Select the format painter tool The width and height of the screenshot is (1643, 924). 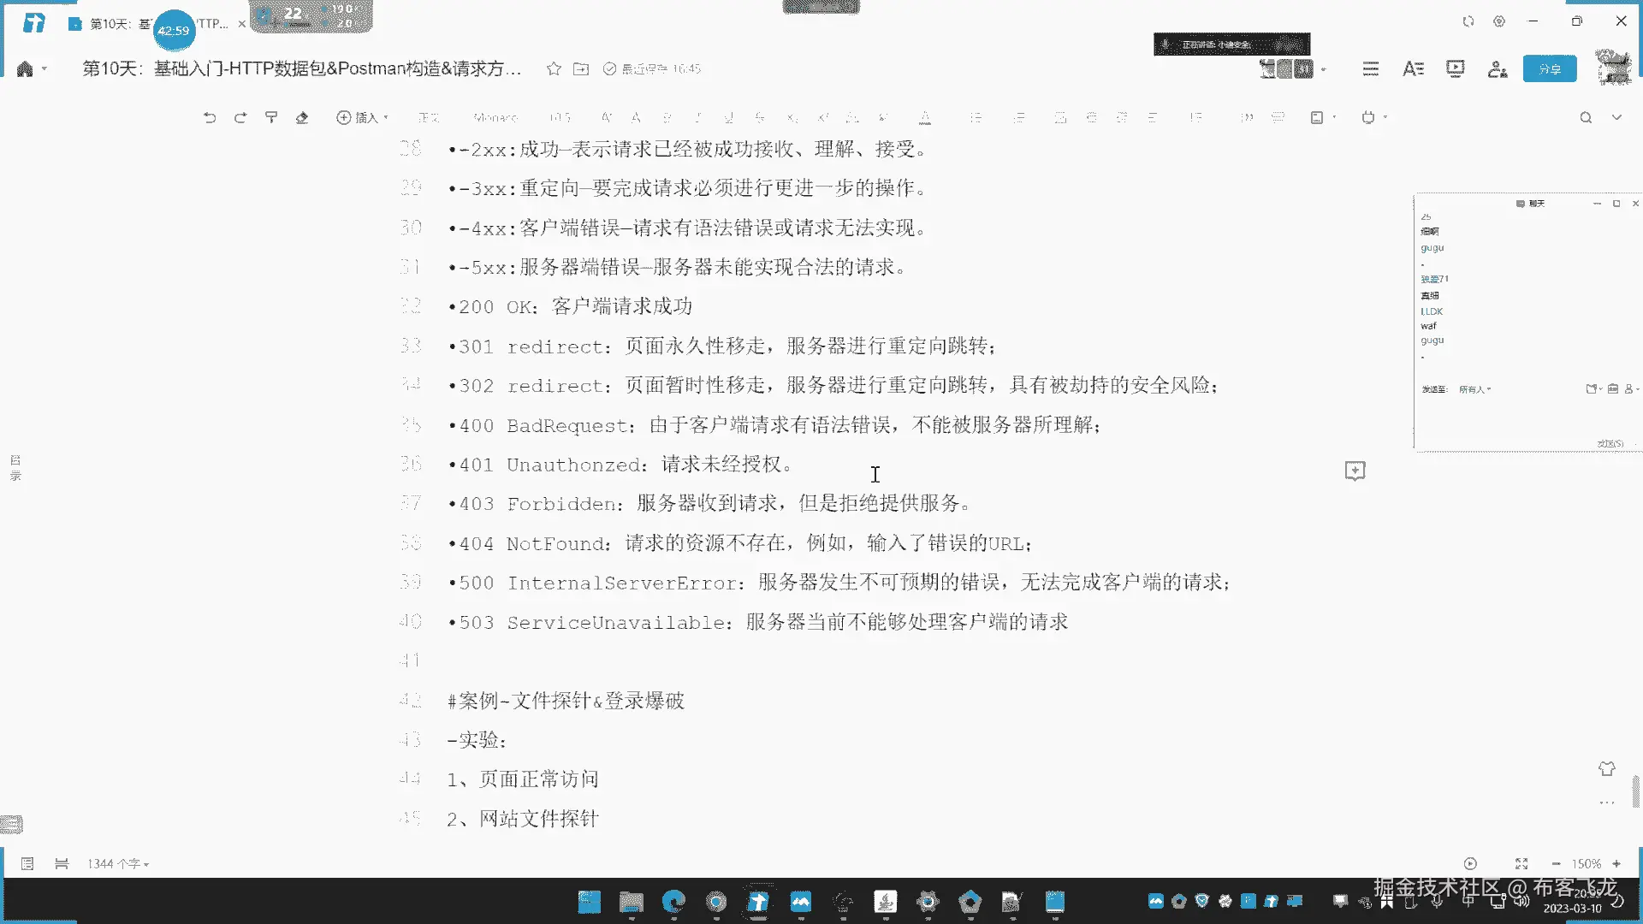[x=271, y=117]
